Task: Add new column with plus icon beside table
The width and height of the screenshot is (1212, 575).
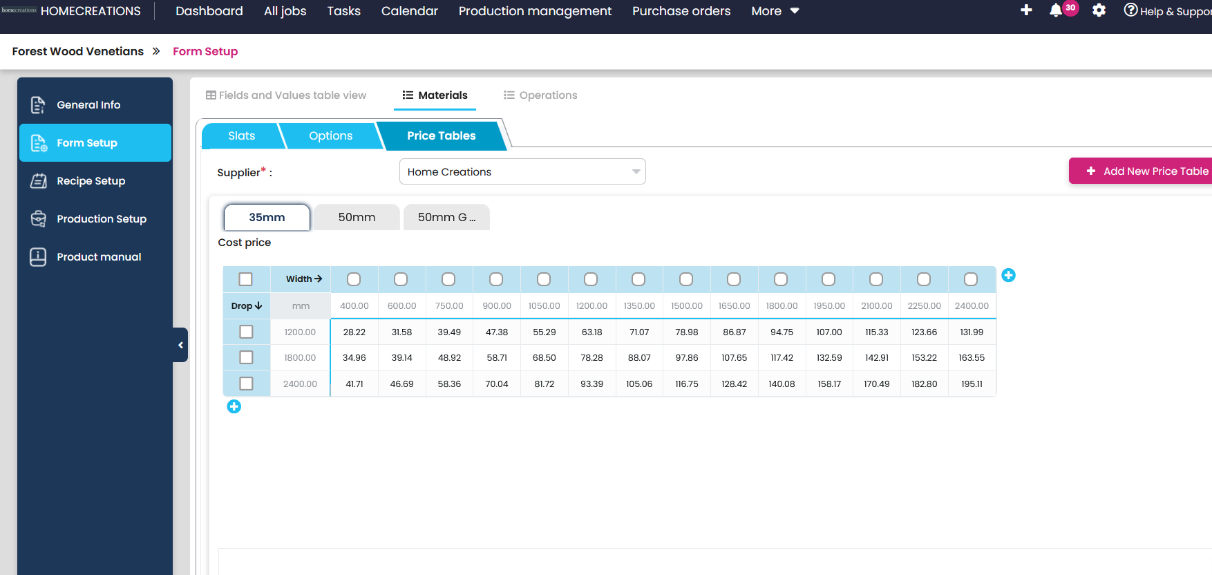Action: coord(1008,275)
